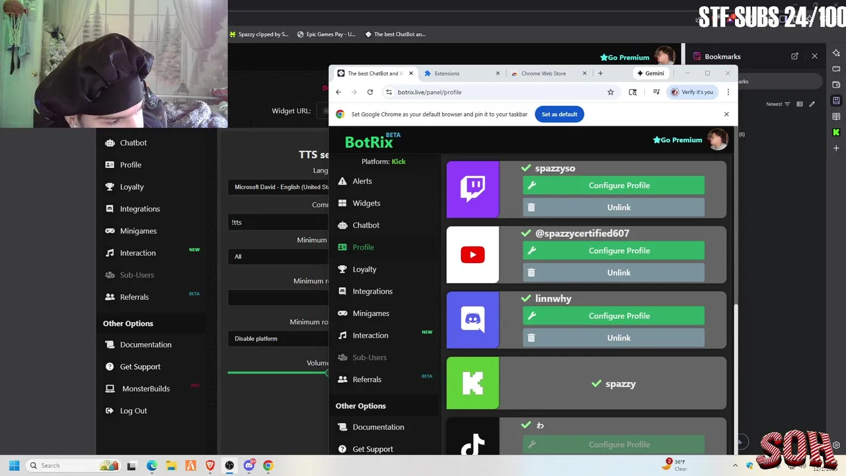Viewport: 846px width, 476px height.
Task: Click the Kick platform icon tile
Action: [x=473, y=383]
